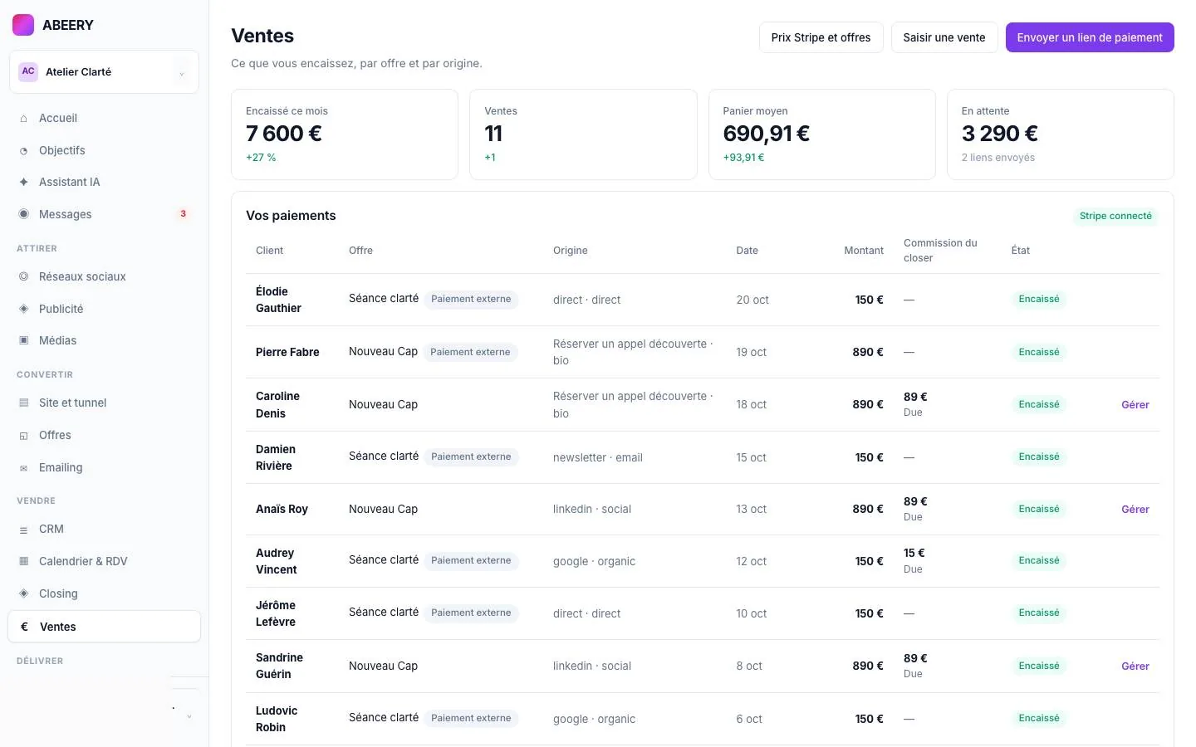This screenshot has height=747, width=1196.
Task: Click the ABEERY logo icon
Action: [23, 25]
